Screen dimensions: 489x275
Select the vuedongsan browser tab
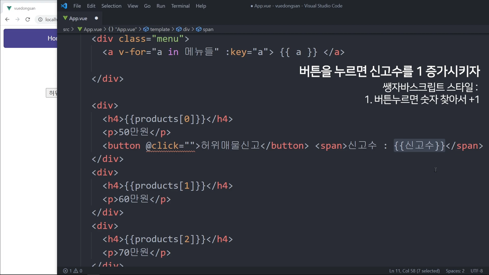pyautogui.click(x=25, y=8)
